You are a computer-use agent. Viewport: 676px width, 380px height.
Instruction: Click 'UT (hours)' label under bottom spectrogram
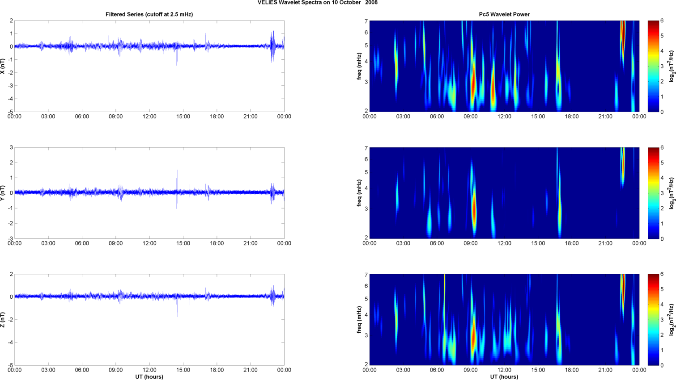pos(504,377)
